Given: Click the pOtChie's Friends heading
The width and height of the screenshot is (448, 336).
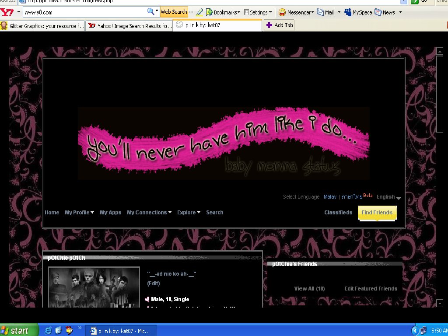Looking at the screenshot, I should click(294, 264).
